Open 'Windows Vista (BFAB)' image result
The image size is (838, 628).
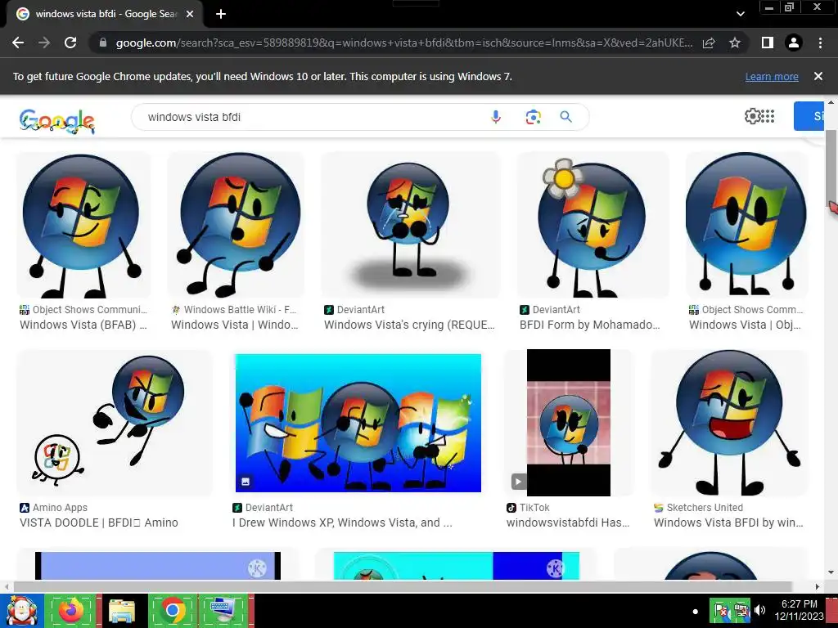[83, 225]
